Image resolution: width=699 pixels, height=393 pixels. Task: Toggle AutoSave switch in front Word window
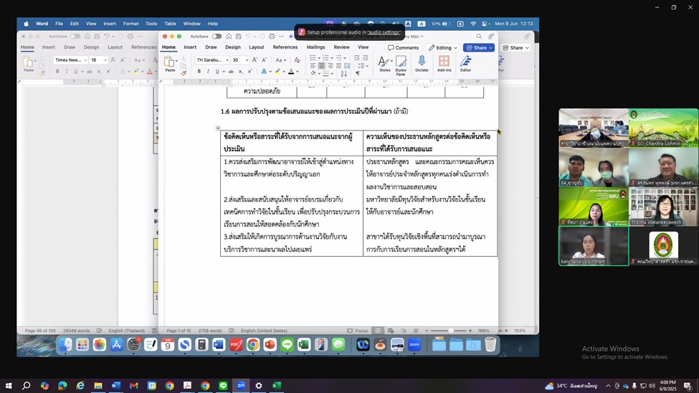(217, 36)
